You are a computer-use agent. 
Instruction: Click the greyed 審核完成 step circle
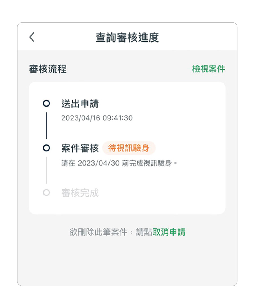pyautogui.click(x=46, y=193)
